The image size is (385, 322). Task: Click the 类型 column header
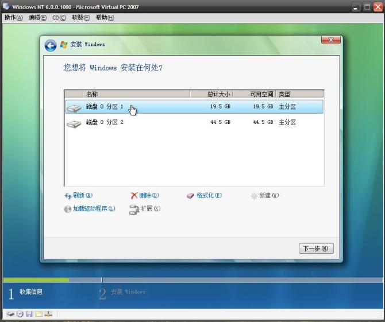coord(299,94)
